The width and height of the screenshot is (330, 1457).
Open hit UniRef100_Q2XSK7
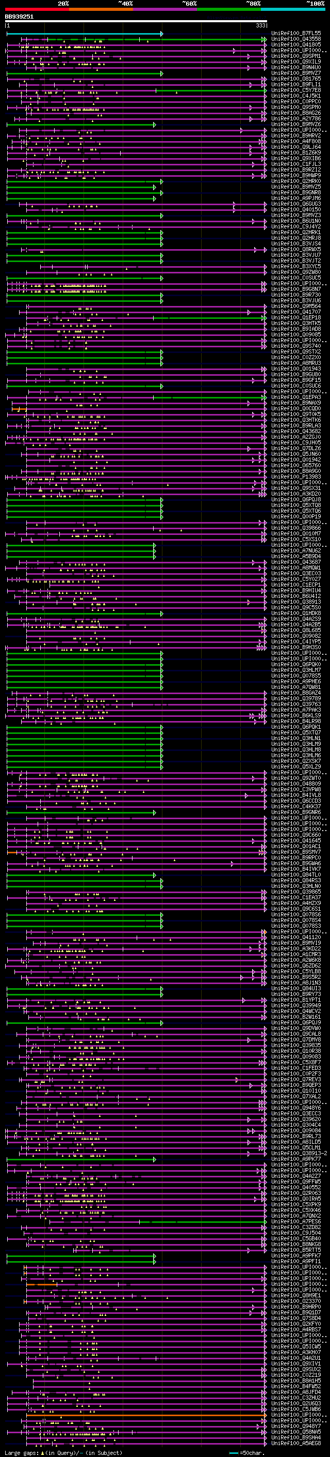(x=296, y=761)
